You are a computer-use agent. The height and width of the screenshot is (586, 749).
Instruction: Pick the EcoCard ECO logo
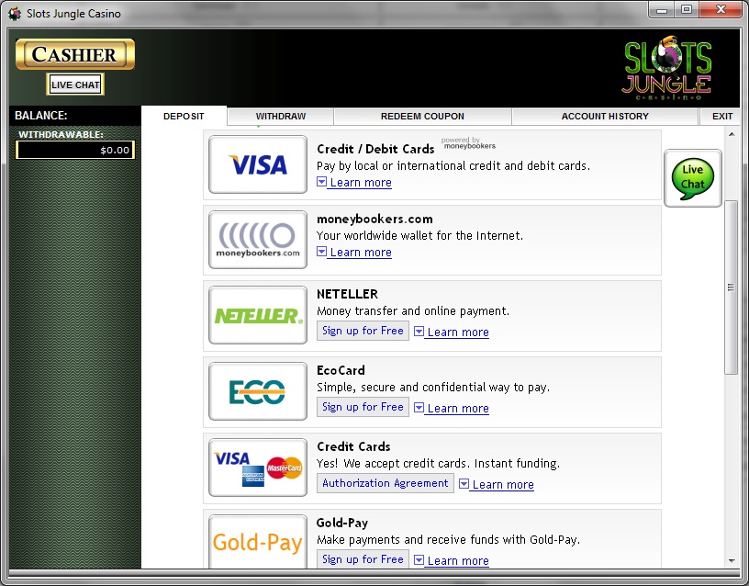[x=258, y=392]
